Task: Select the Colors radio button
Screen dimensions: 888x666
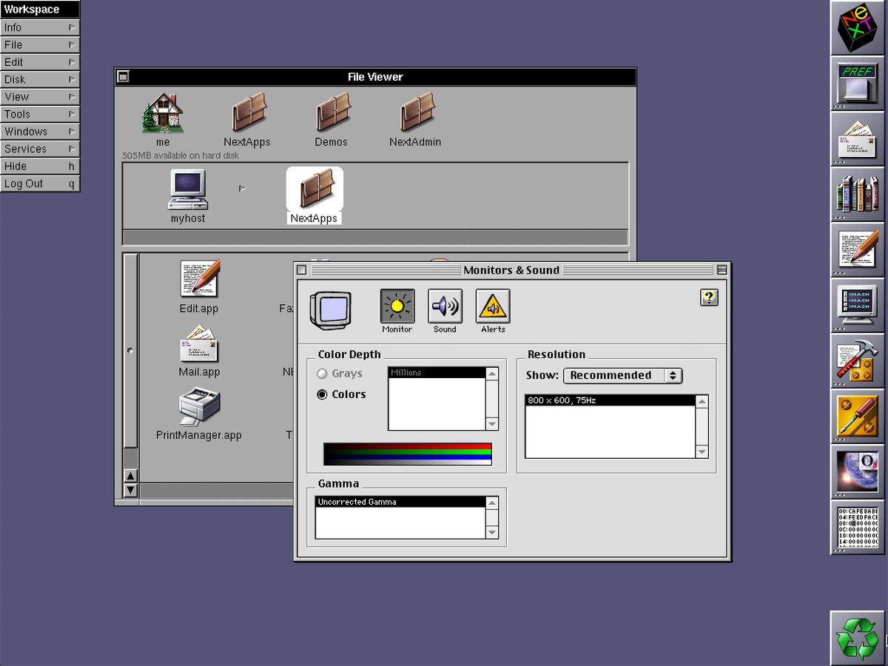Action: tap(322, 394)
